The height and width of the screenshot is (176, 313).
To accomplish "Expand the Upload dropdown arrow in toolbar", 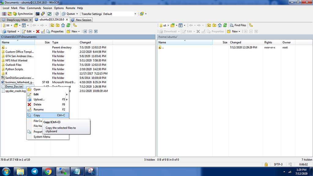I will [18, 31].
